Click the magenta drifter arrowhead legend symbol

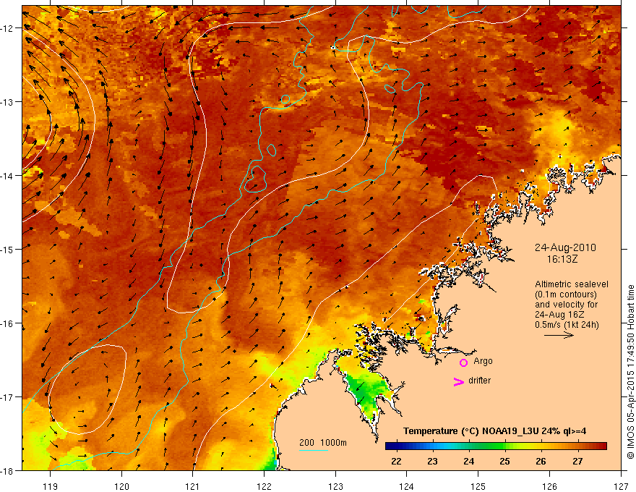coord(459,382)
